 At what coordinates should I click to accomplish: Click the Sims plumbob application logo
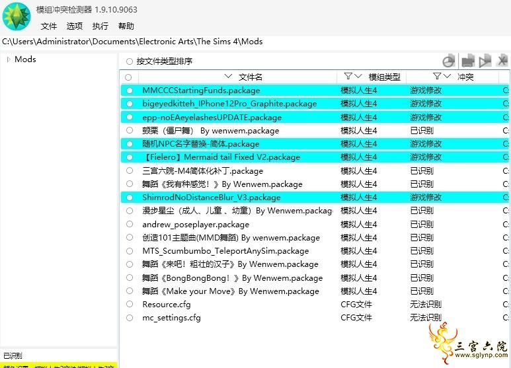pyautogui.click(x=17, y=17)
